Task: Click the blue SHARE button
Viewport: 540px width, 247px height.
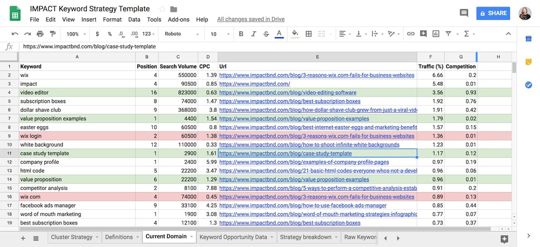Action: 493,13
